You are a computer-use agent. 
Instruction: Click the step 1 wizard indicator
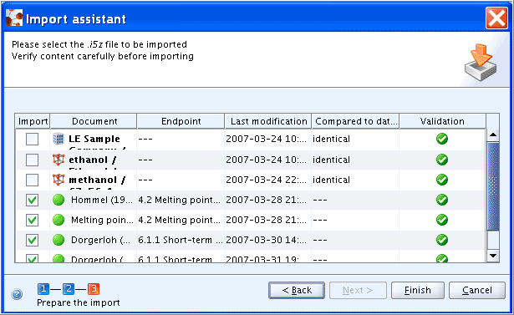[43, 289]
